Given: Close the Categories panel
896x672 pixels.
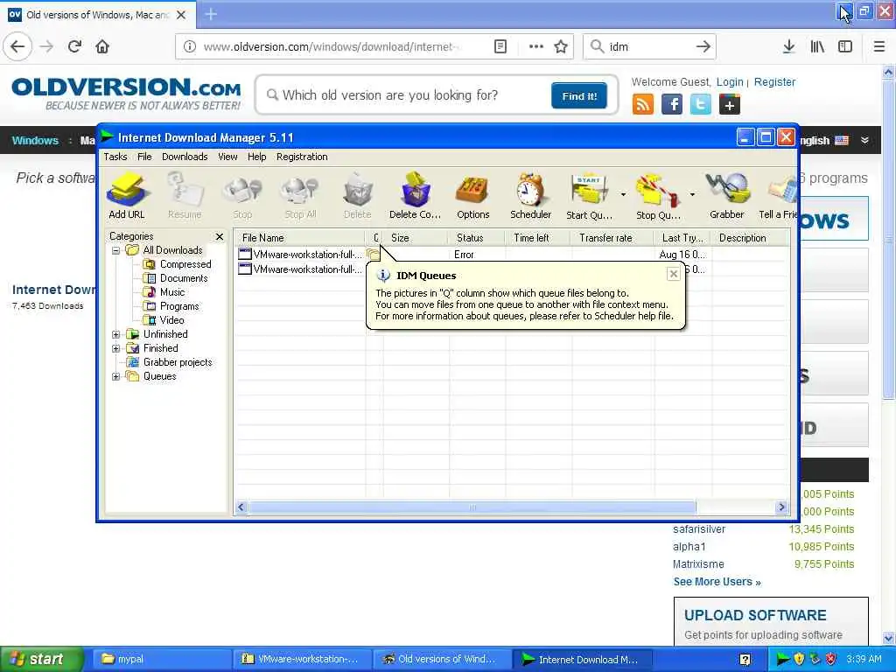Looking at the screenshot, I should 220,236.
